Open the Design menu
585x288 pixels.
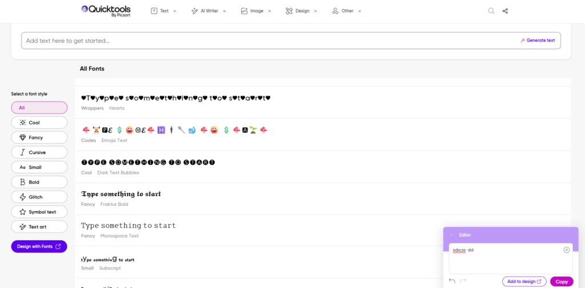pyautogui.click(x=302, y=11)
